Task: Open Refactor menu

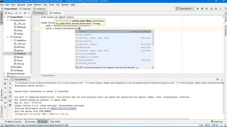Action: [38, 5]
